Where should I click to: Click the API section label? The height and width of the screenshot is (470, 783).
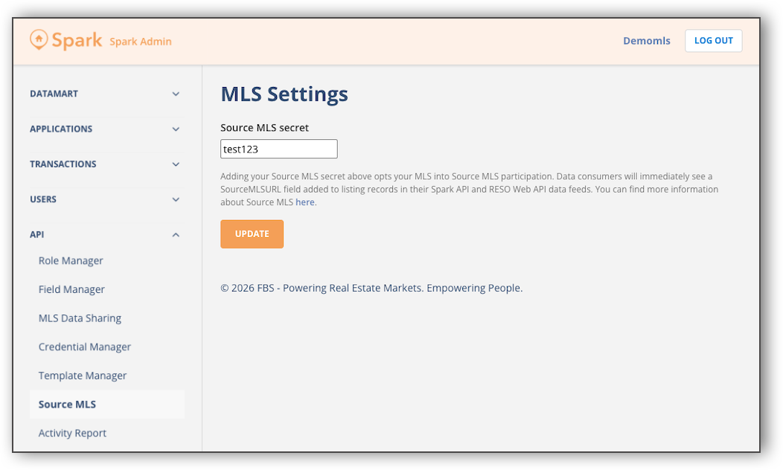click(x=37, y=234)
